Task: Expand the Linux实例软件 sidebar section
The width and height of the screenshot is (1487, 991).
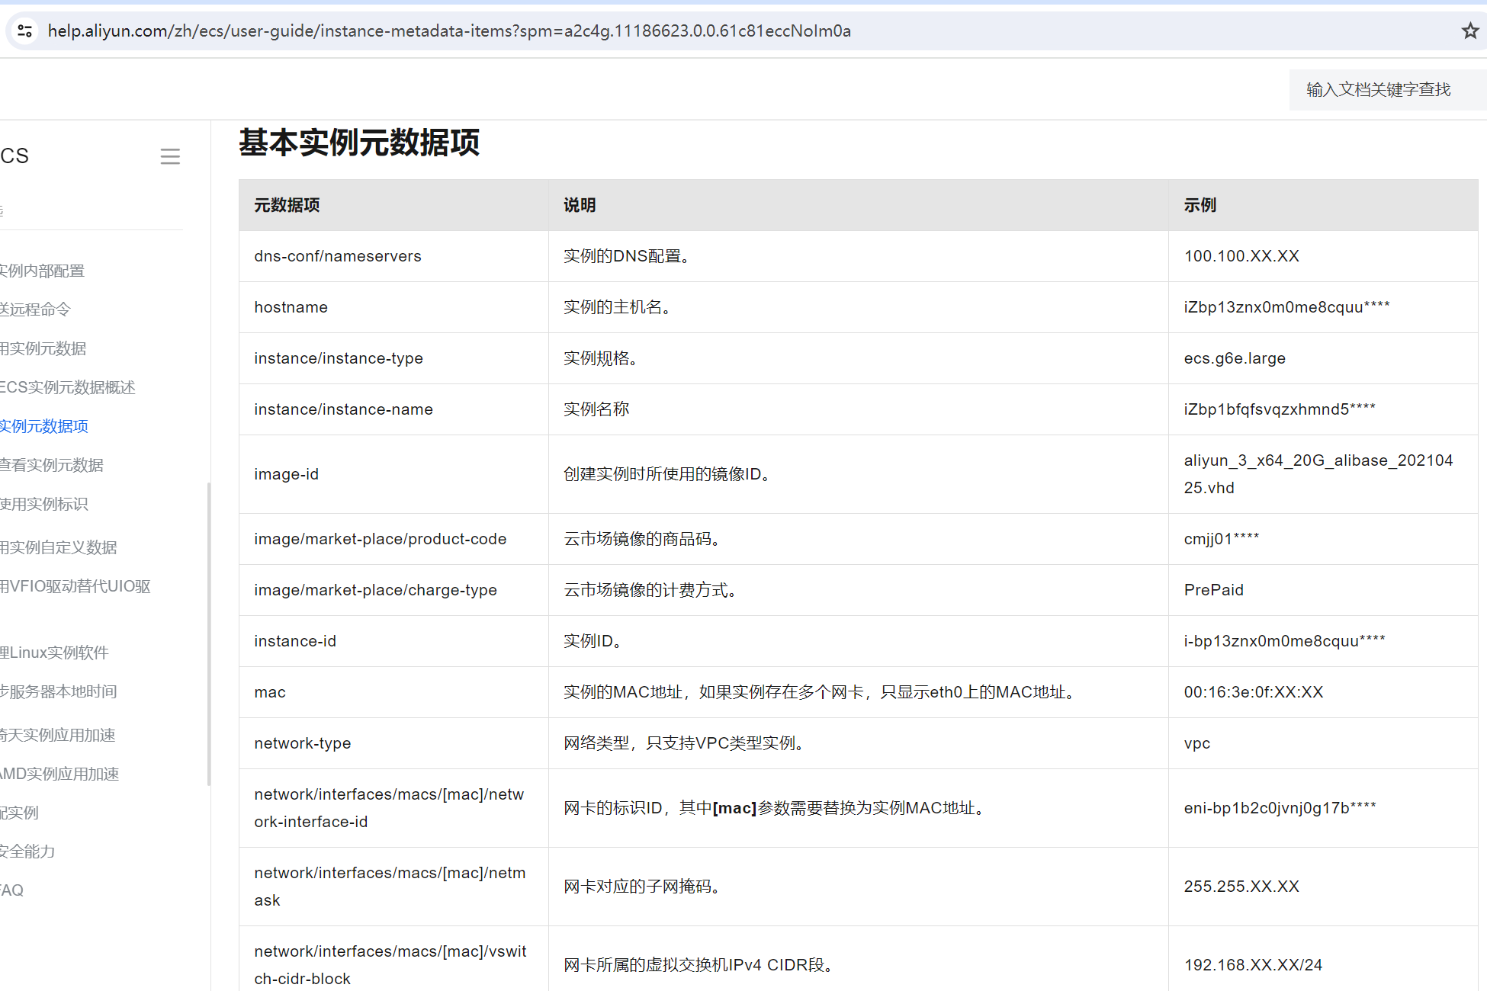Action: click(x=55, y=653)
